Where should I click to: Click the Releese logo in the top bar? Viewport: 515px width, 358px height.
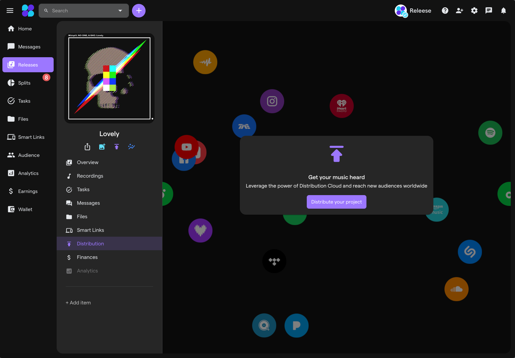pos(28,11)
